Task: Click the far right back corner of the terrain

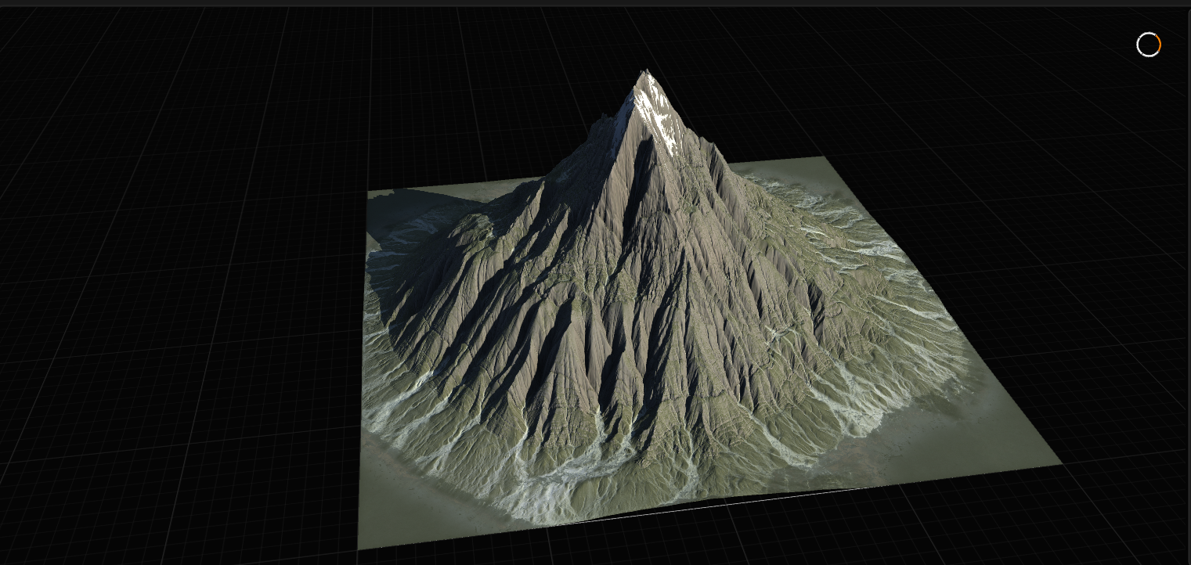Action: pyautogui.click(x=823, y=158)
